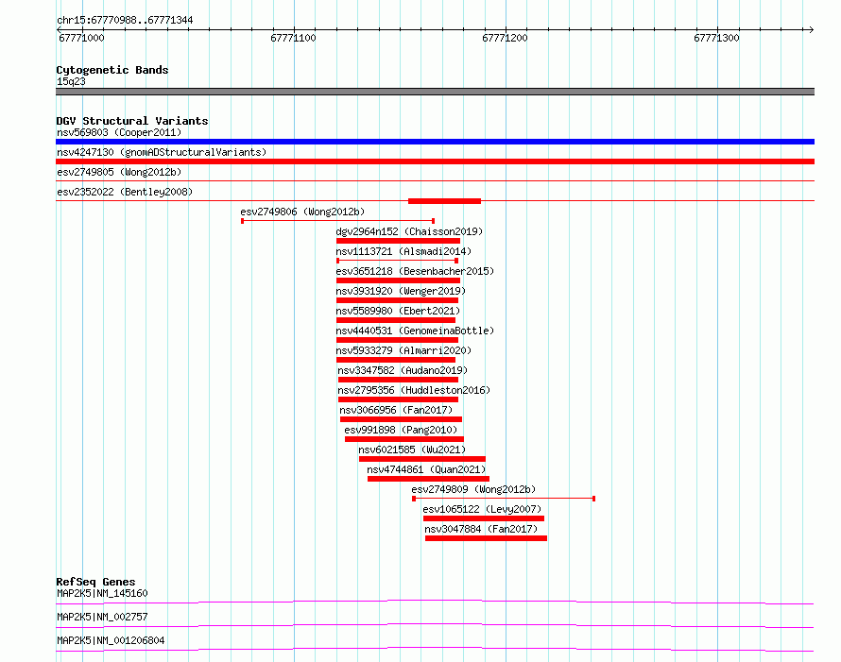Screen dimensions: 841x662
Task: Open nsv1113721 (Alsmadi2014) label
Action: pos(403,251)
